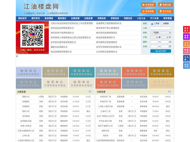Image resolution: width=190 pixels, height=142 pixels.
Task: Open the 中介名录 navigation item
Action: point(154,18)
